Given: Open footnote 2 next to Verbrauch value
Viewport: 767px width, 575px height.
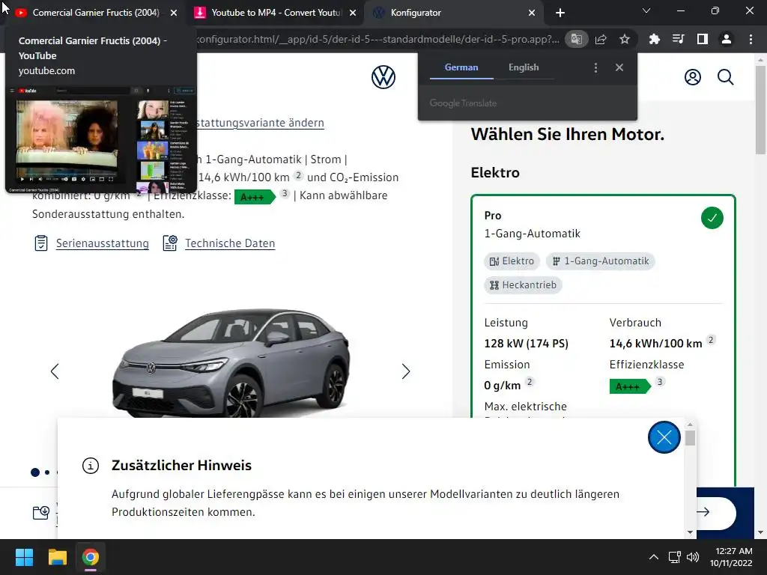Looking at the screenshot, I should click(712, 339).
